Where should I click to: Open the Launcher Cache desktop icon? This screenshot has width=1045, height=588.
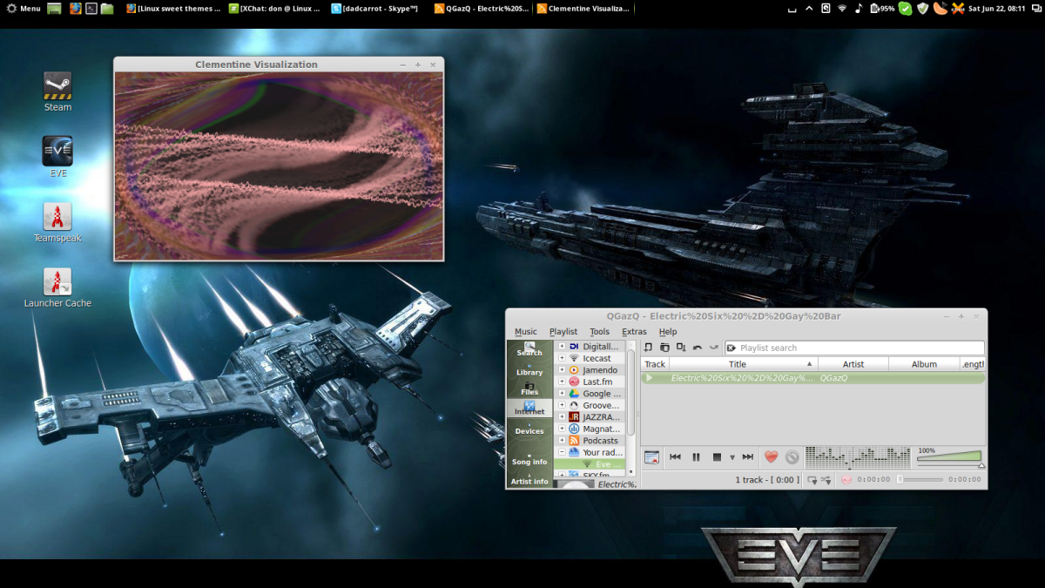[x=57, y=287]
